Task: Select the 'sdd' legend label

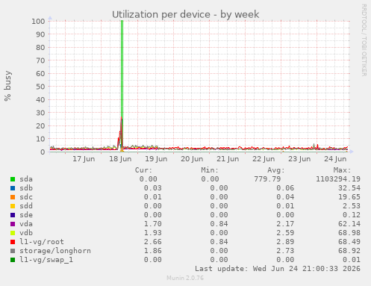Action: (x=26, y=206)
